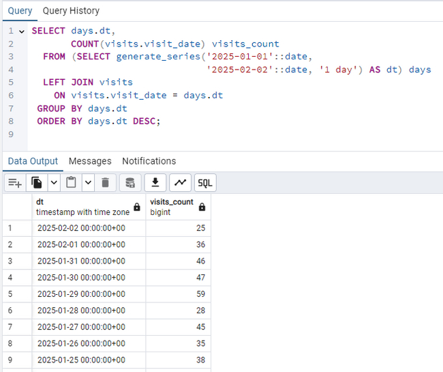443x372 pixels.
Task: Open the Paste options dropdown arrow
Action: 88,183
